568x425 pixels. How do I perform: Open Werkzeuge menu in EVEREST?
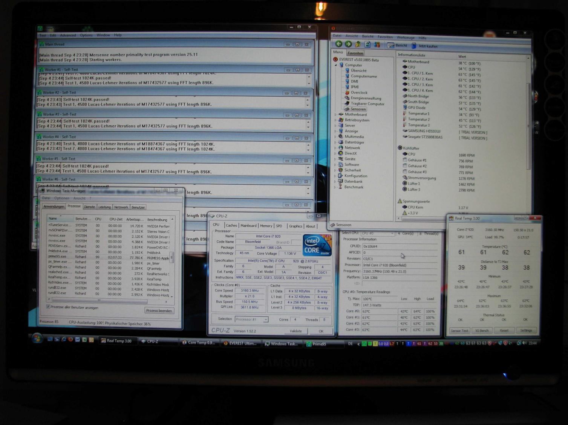tap(406, 37)
